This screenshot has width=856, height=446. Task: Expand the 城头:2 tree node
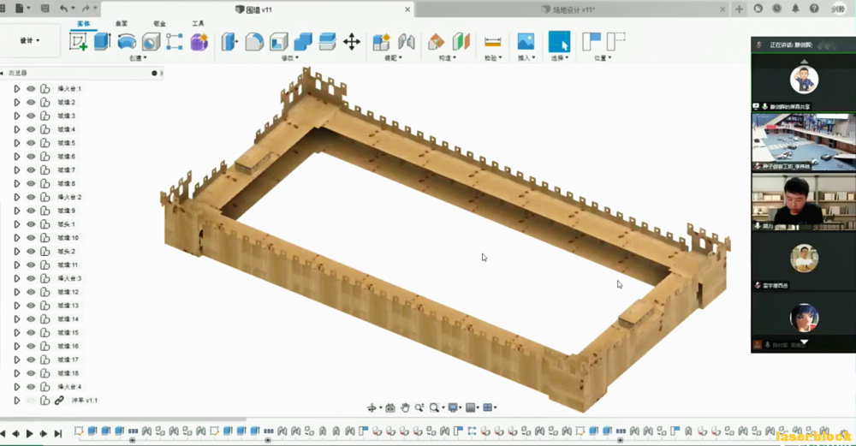pos(17,251)
